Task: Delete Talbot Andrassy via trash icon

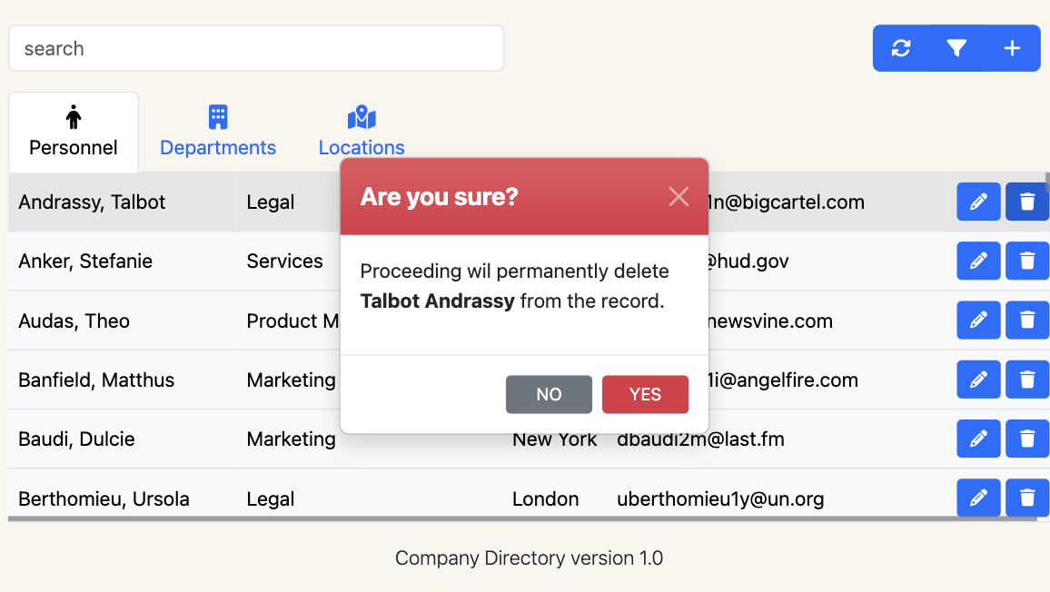Action: (1027, 202)
